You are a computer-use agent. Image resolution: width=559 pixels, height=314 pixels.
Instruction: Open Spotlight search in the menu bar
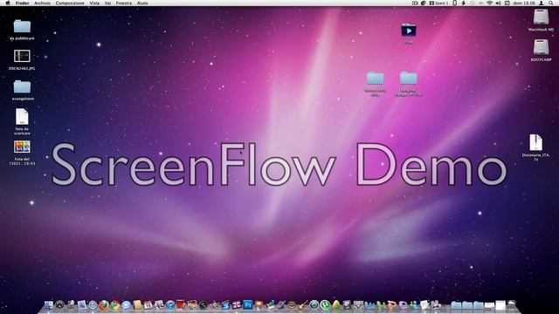551,3
